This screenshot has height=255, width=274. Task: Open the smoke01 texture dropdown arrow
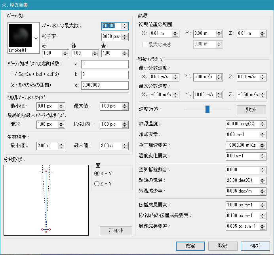tap(36, 38)
